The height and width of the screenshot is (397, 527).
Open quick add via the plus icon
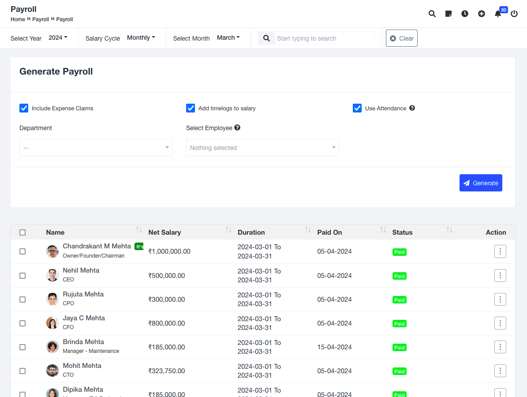click(481, 14)
